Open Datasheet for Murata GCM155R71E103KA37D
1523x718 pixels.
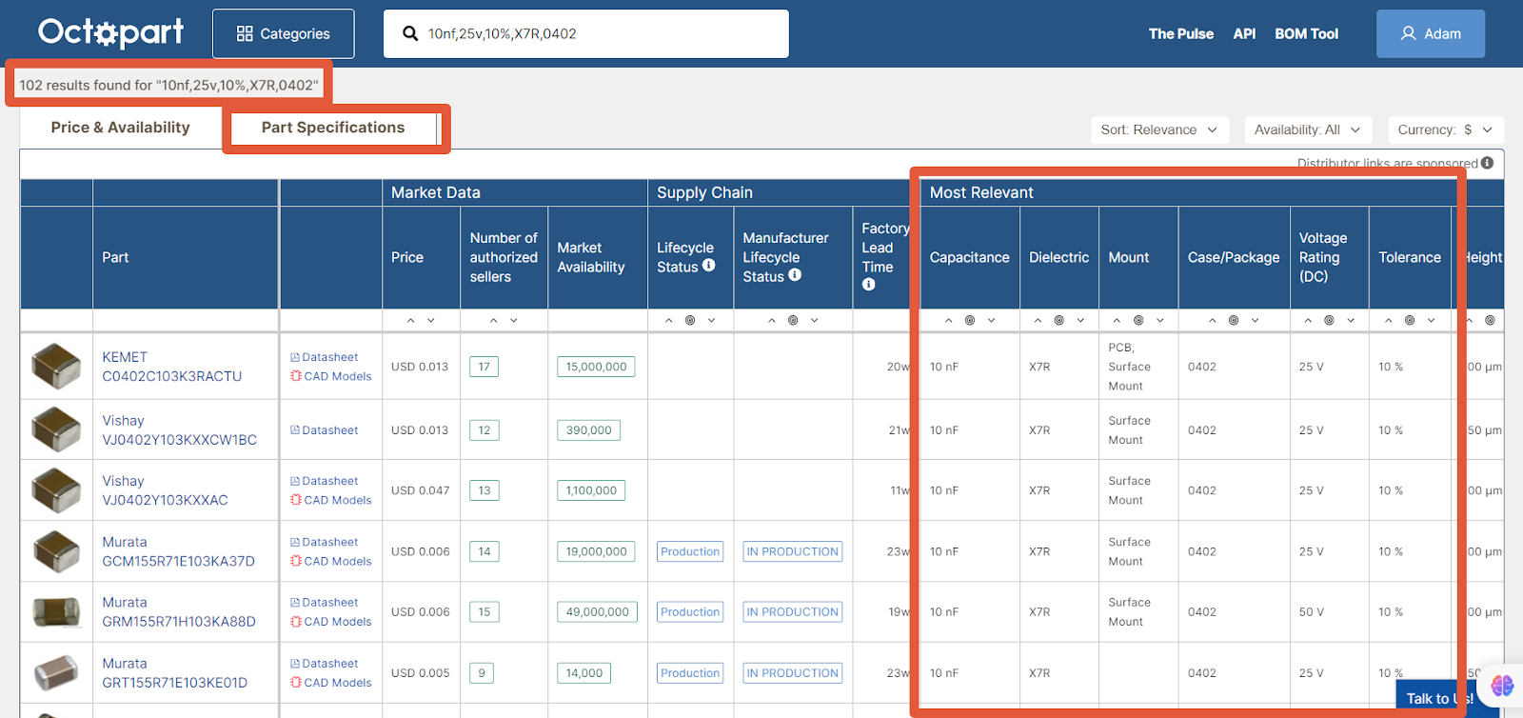[x=325, y=542]
